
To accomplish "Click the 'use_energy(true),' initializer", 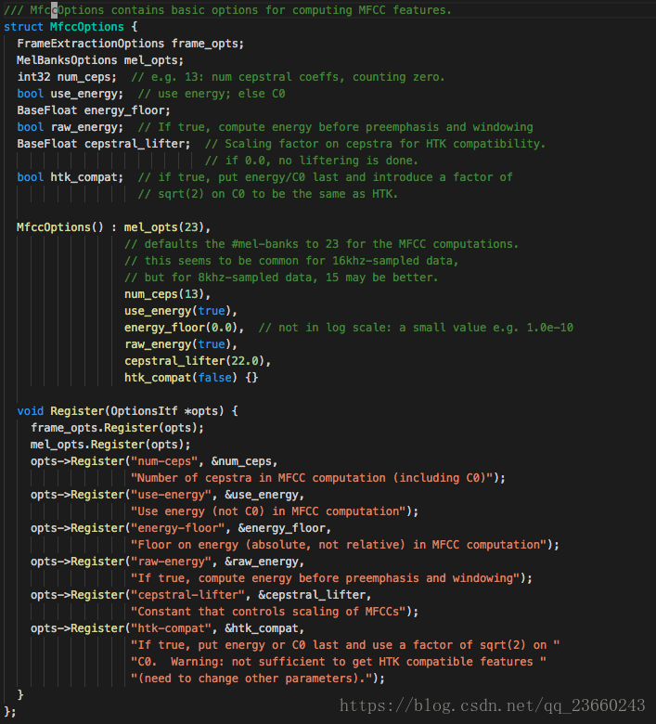I will pyautogui.click(x=181, y=311).
